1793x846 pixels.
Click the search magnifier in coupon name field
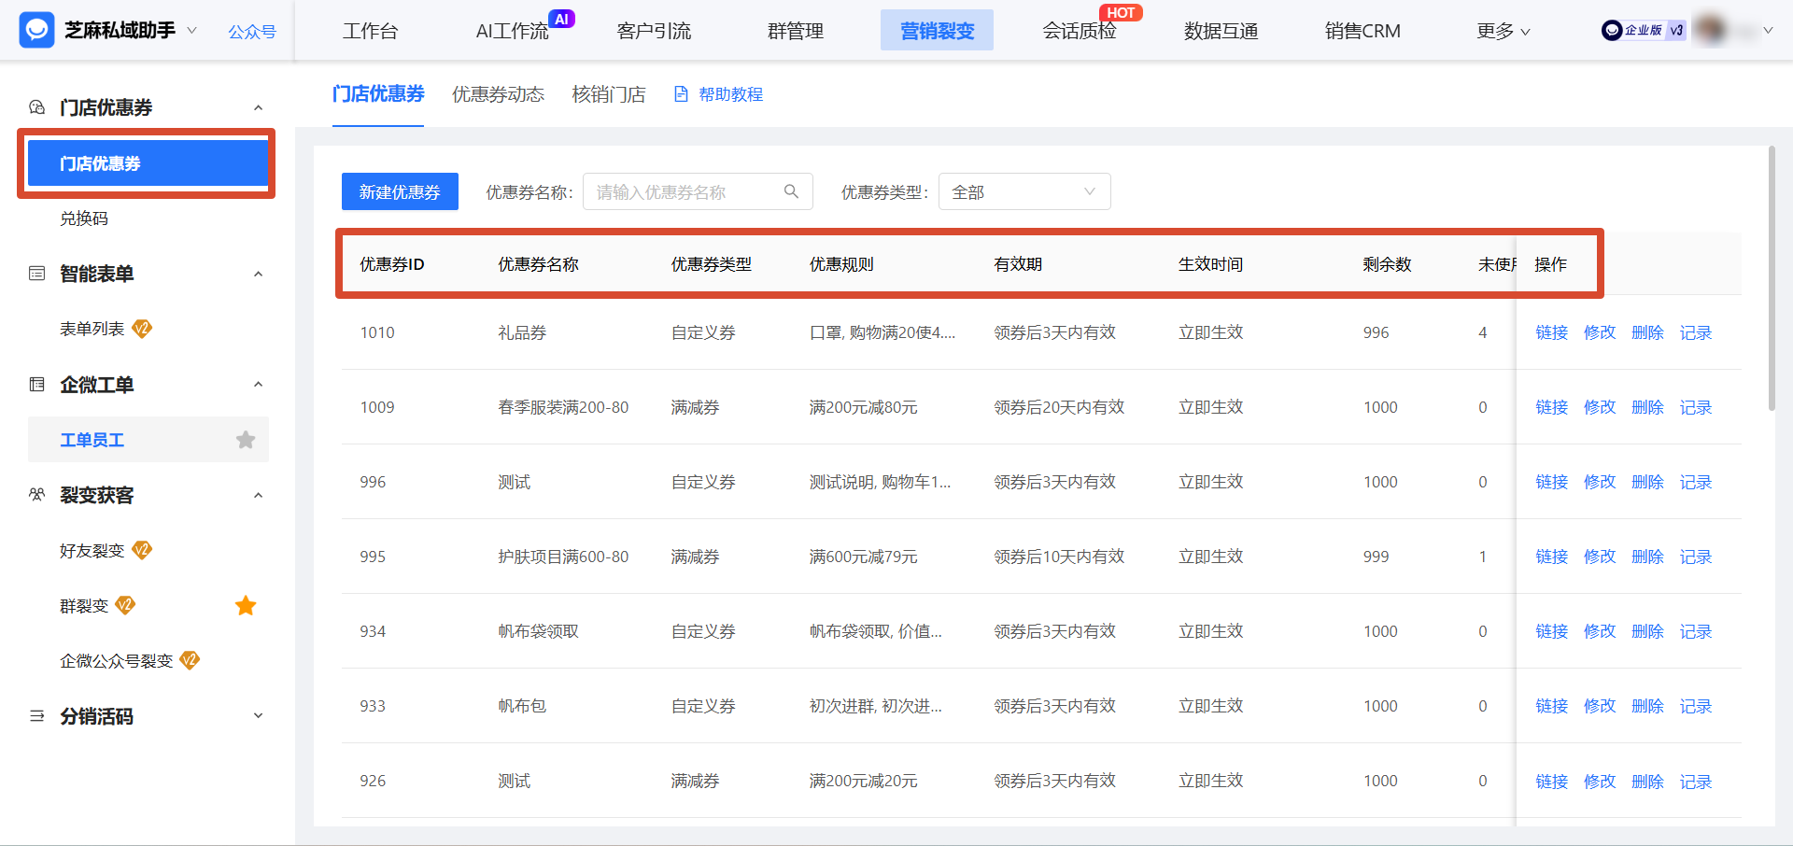pyautogui.click(x=791, y=191)
